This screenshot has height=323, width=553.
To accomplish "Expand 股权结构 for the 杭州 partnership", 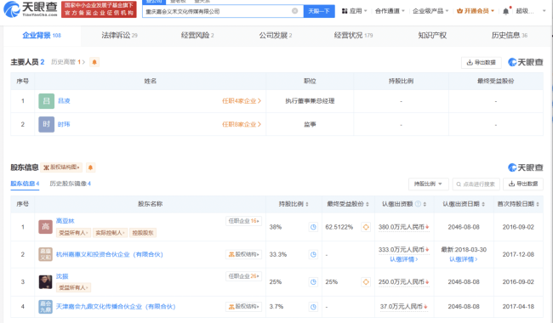I will tap(243, 254).
